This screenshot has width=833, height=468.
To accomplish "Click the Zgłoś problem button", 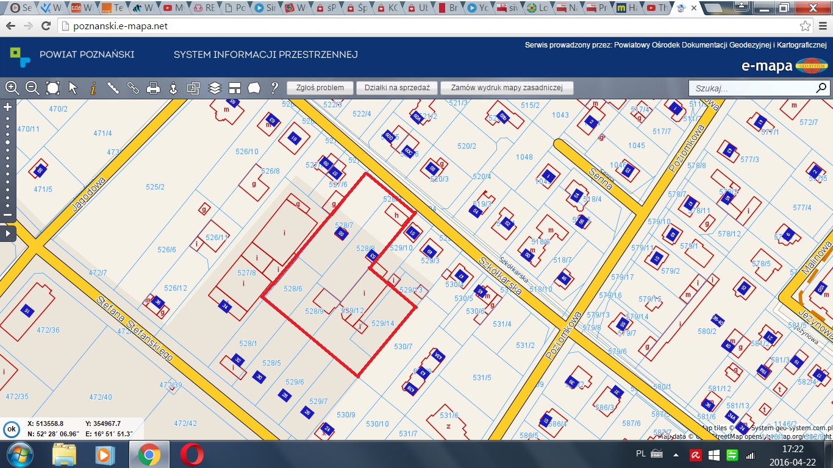I will 320,88.
